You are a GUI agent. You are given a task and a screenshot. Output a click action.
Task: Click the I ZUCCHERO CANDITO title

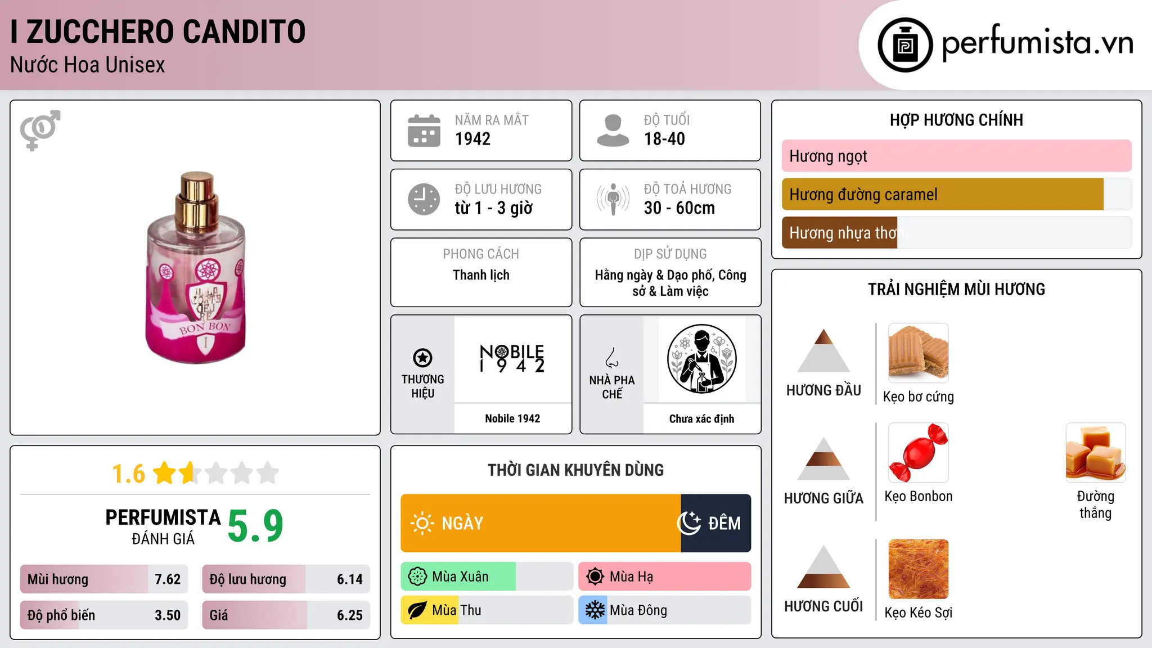point(157,31)
